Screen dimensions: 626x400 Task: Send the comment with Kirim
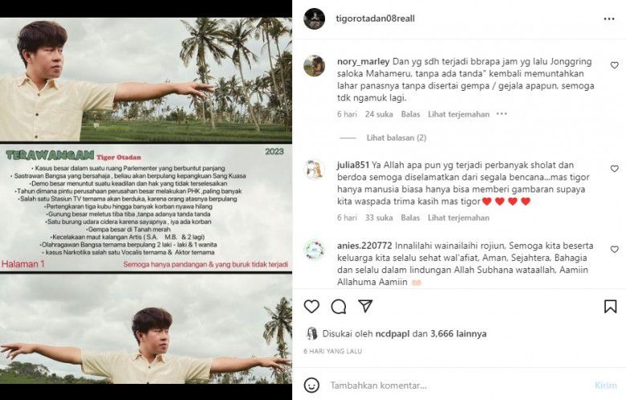point(606,386)
